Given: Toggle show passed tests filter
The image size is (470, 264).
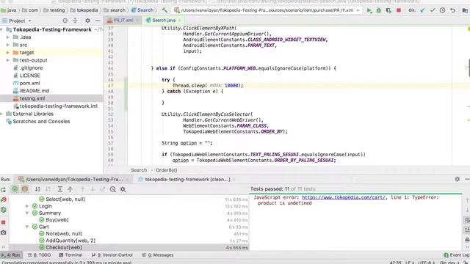Looking at the screenshot, I should 15,189.
